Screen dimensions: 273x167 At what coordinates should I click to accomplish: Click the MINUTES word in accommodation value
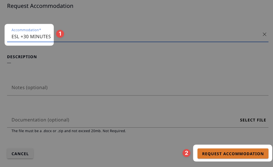pyautogui.click(x=40, y=37)
